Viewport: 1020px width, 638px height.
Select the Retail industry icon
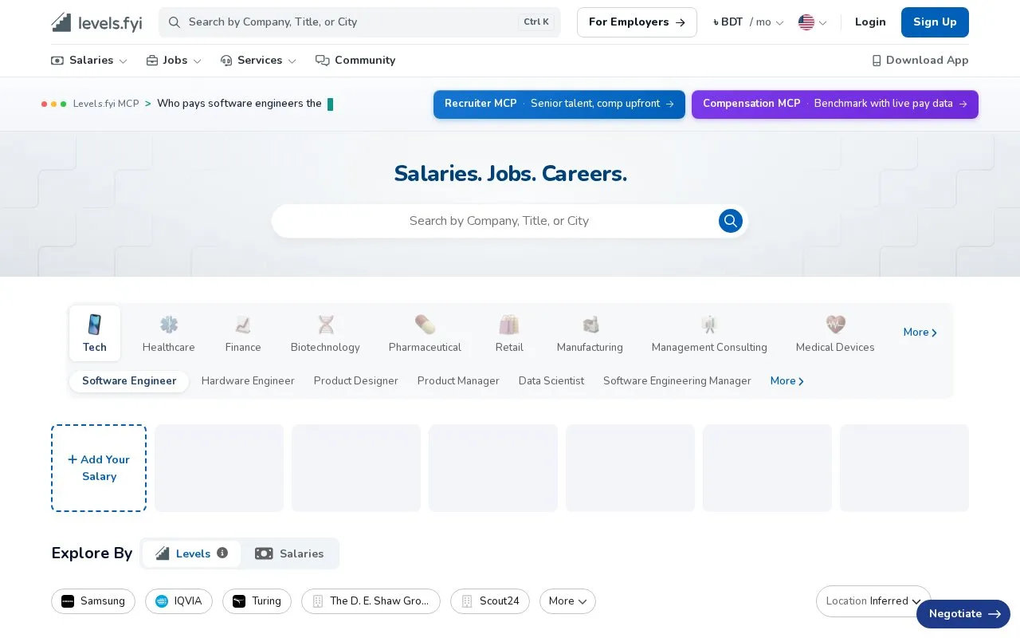509,333
